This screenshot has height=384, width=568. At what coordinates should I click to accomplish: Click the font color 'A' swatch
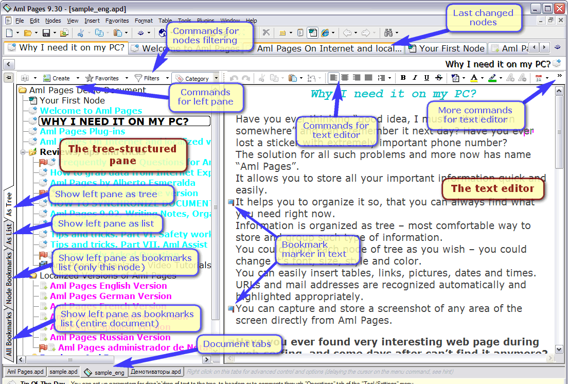point(473,78)
